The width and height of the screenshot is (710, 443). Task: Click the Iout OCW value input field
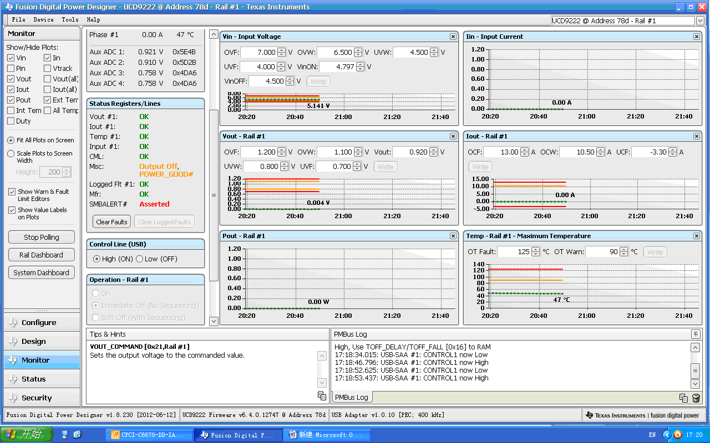click(578, 152)
